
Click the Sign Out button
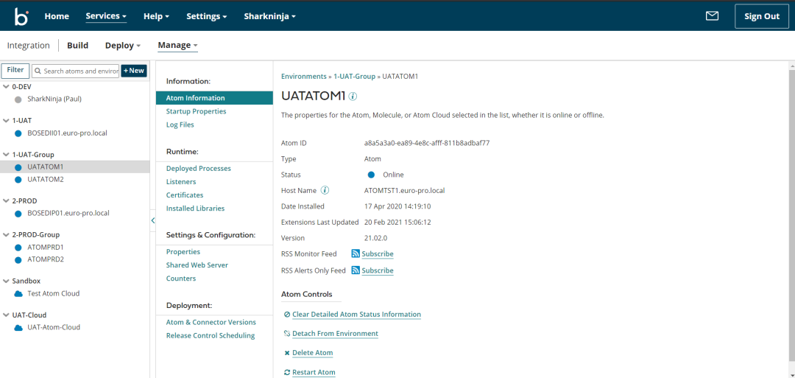(x=762, y=16)
